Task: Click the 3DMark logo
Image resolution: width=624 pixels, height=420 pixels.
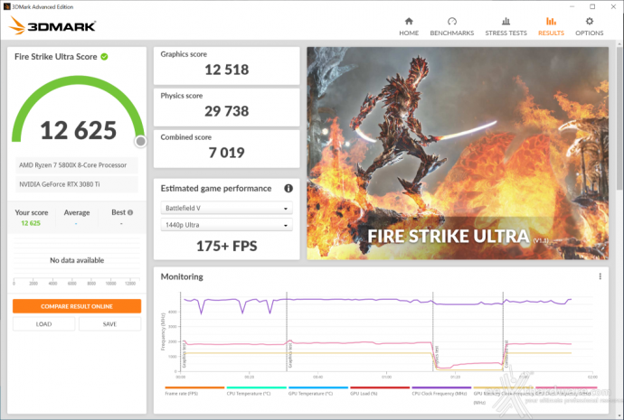Action: (x=52, y=26)
